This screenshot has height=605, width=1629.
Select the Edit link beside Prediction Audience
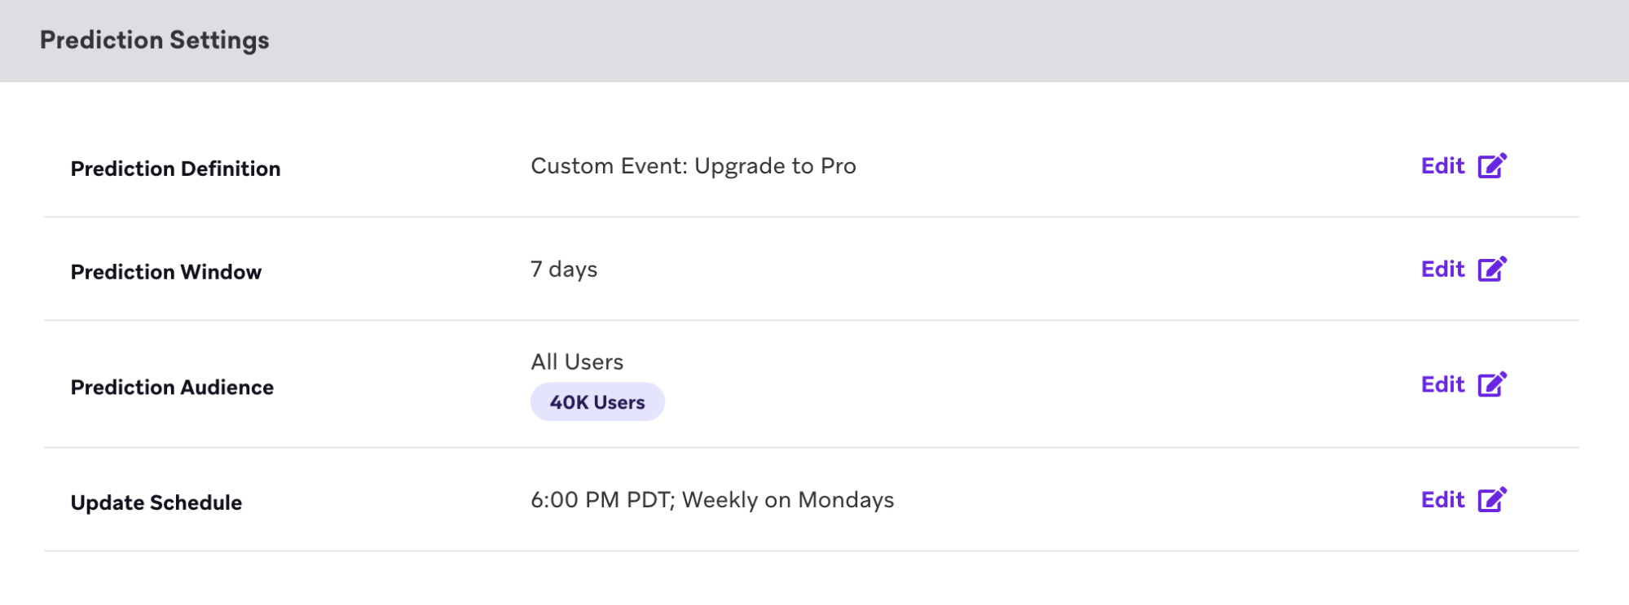pyautogui.click(x=1442, y=384)
